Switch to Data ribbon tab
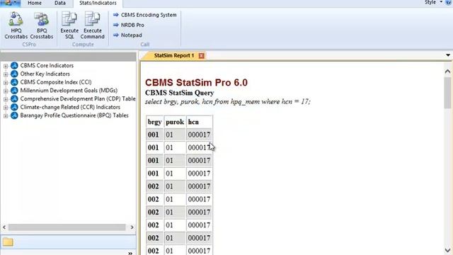Screen dimensions: 453x255 [59, 3]
